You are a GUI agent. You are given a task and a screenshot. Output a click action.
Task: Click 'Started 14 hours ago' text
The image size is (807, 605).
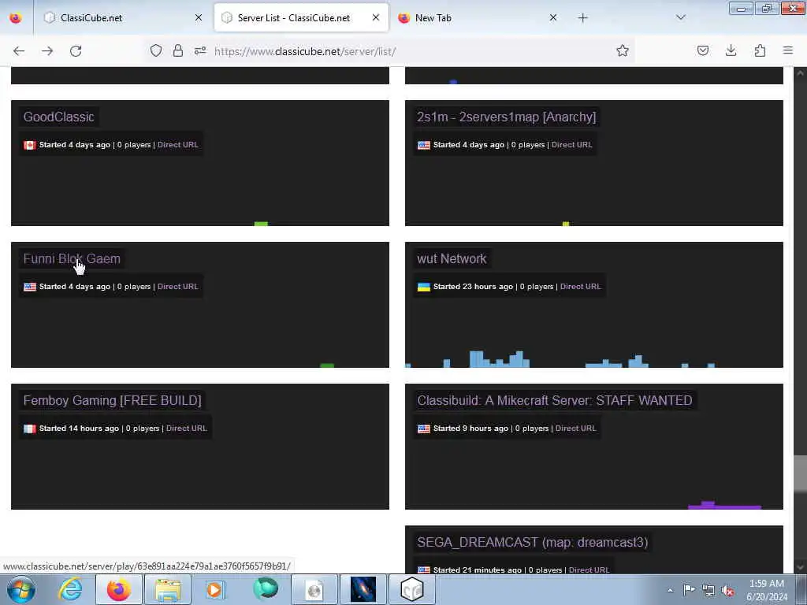[79, 429]
